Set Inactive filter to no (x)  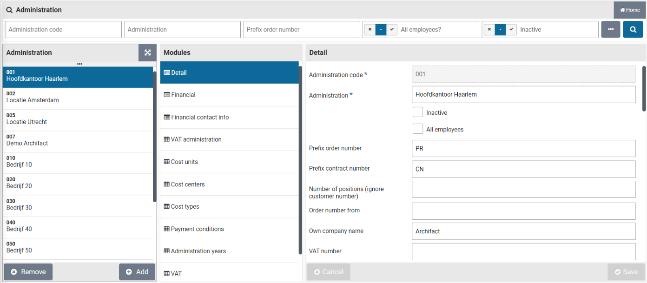coord(489,29)
